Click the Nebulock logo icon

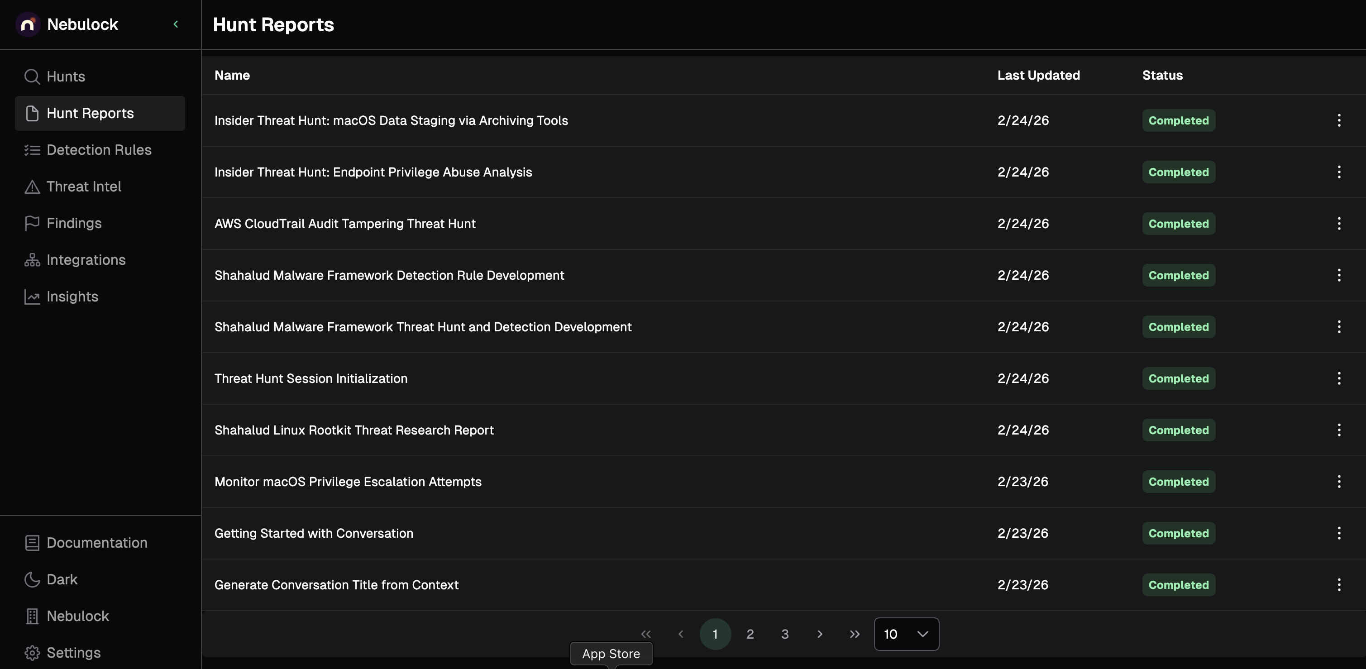[28, 24]
